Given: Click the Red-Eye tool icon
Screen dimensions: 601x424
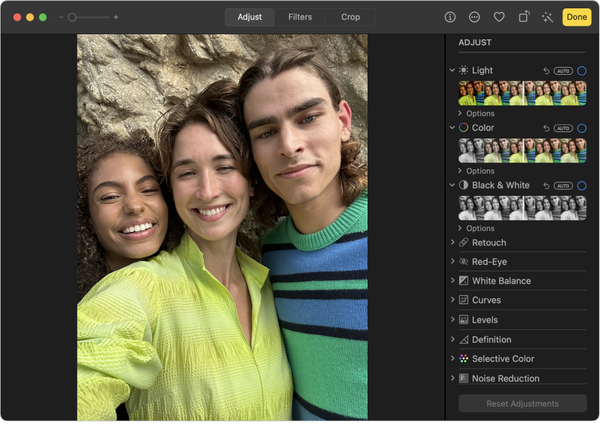Looking at the screenshot, I should tap(463, 262).
